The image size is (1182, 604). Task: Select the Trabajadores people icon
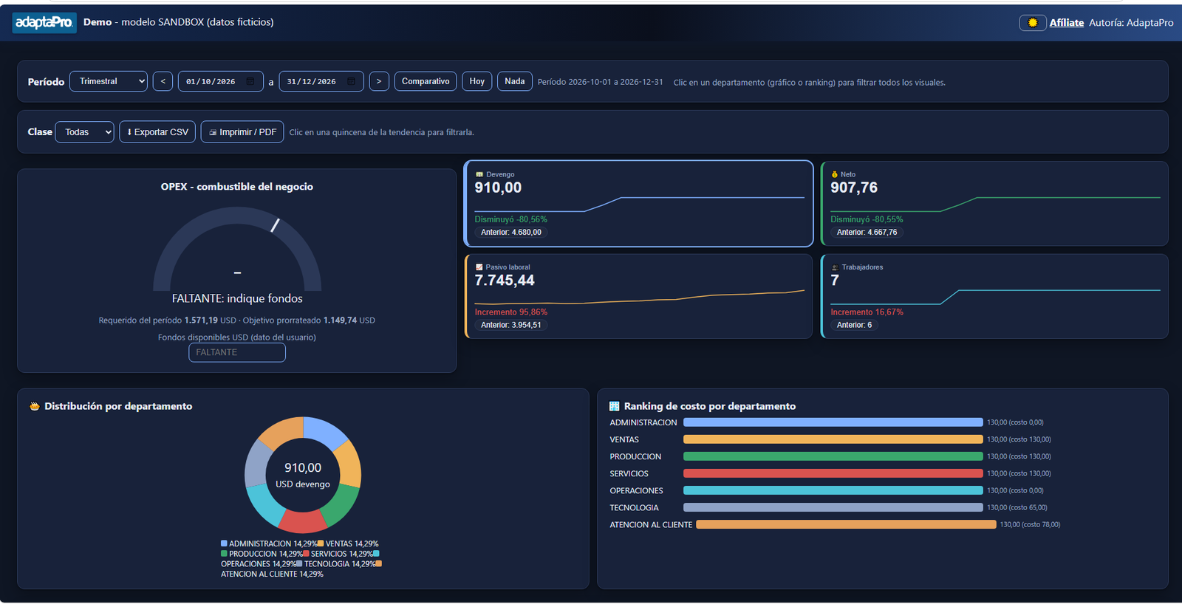835,267
